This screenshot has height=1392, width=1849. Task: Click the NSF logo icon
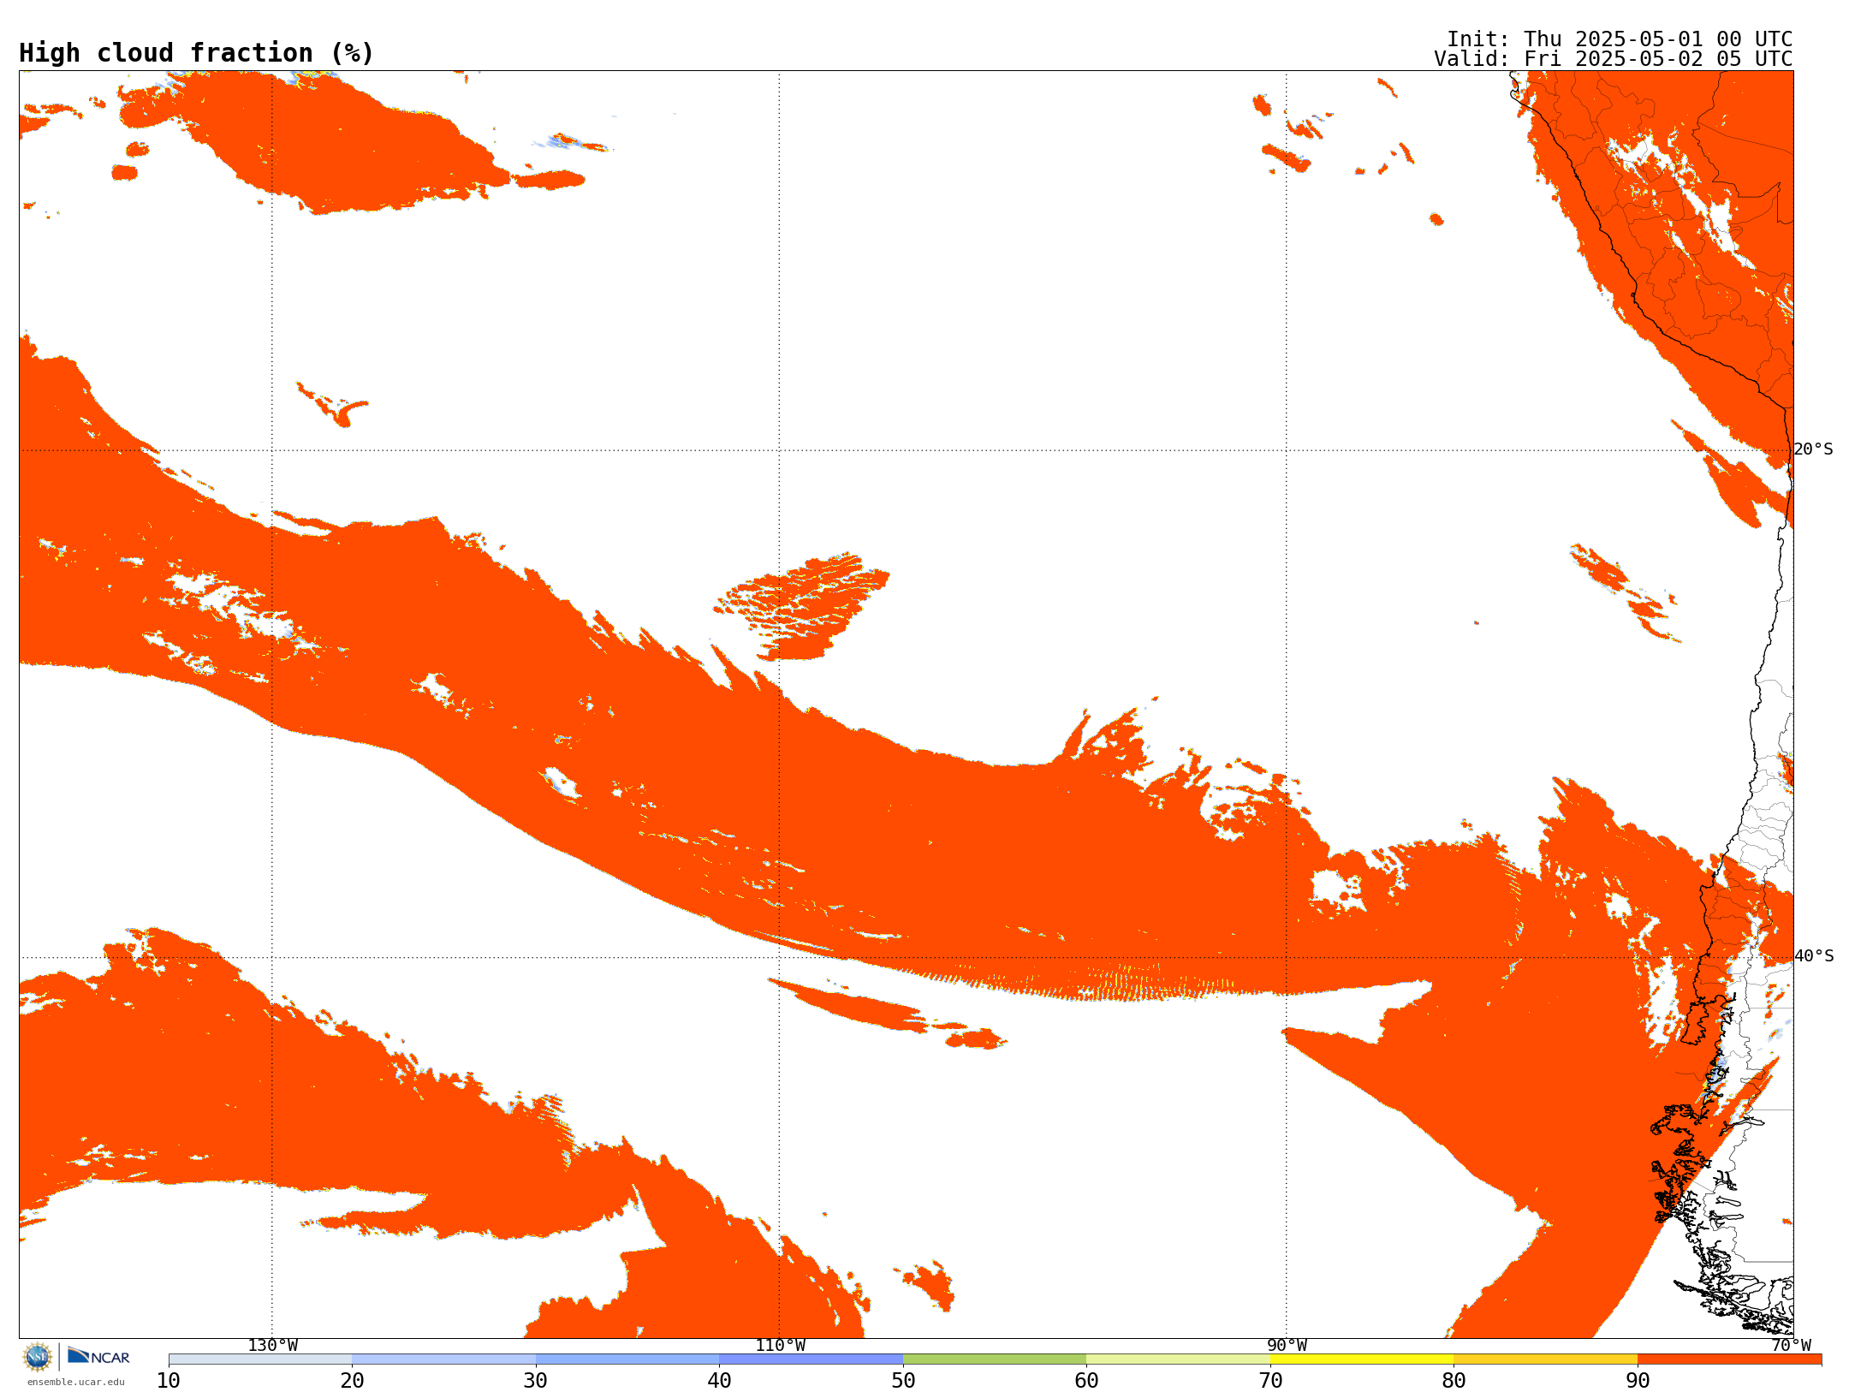click(38, 1357)
